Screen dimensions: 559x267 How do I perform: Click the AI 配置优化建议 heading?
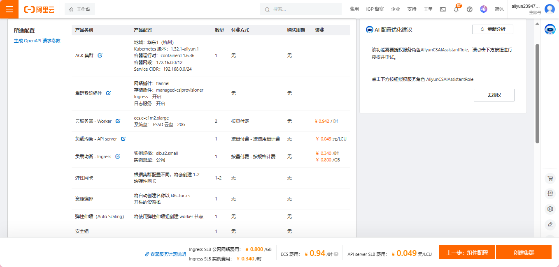click(x=393, y=30)
